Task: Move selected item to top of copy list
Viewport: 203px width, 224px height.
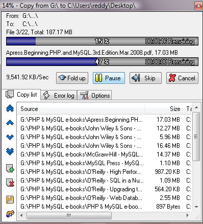Action: tap(10, 108)
